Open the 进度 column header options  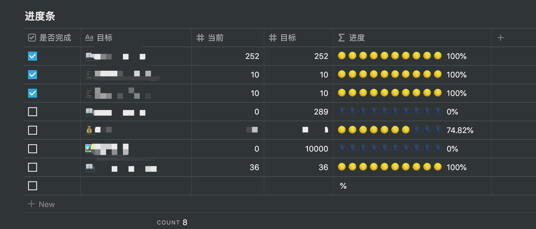point(357,38)
